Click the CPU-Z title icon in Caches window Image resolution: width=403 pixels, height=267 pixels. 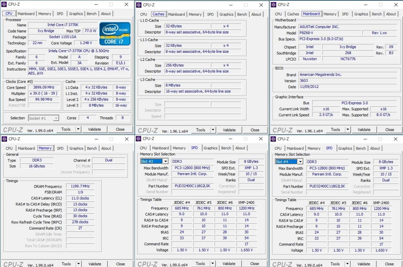coord(139,5)
